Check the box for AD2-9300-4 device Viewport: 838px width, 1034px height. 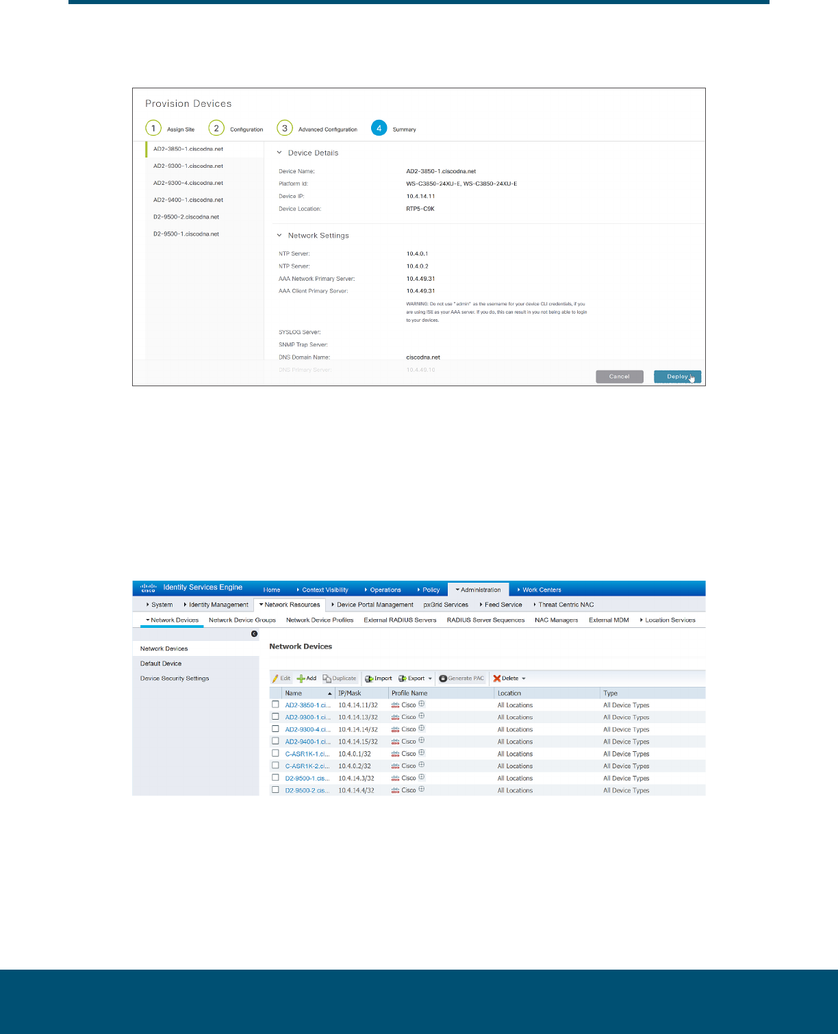275,729
